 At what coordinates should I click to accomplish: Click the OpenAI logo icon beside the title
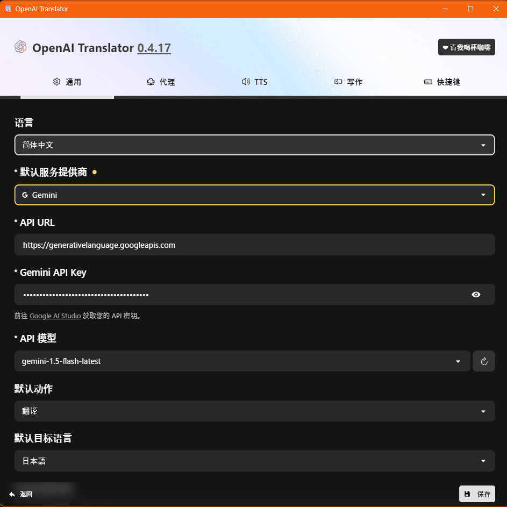coord(20,47)
